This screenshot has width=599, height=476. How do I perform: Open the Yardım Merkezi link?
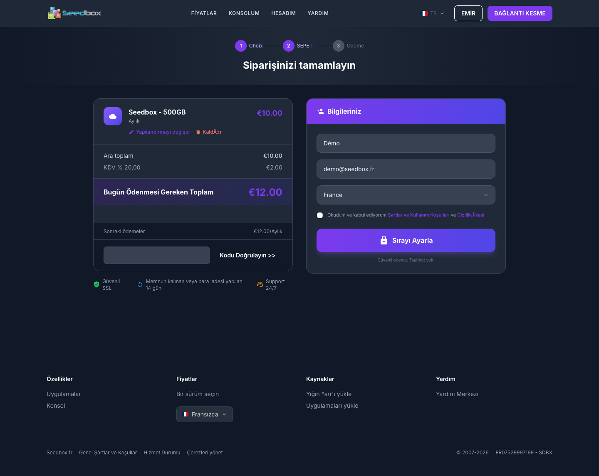[457, 394]
